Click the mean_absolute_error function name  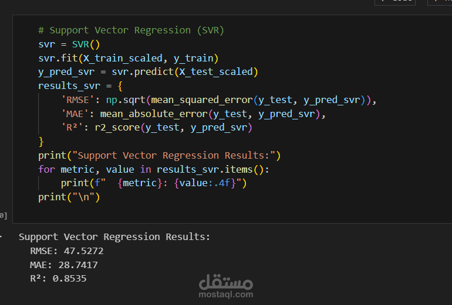(x=154, y=114)
